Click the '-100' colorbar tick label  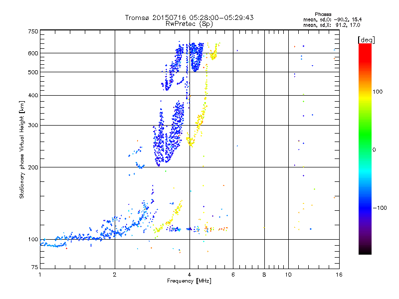380,208
